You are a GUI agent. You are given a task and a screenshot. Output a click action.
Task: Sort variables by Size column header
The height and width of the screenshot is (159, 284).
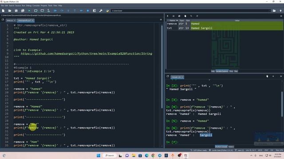(188, 21)
